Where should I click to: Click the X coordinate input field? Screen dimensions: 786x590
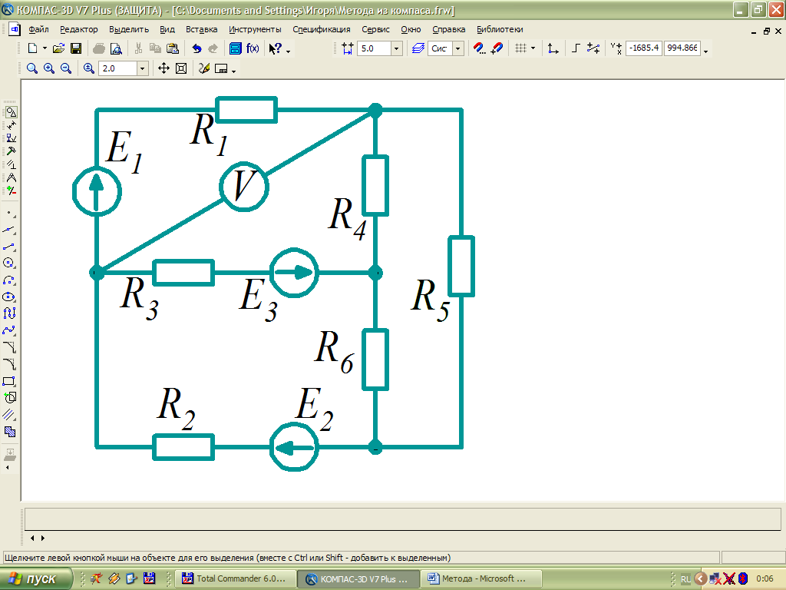pyautogui.click(x=643, y=48)
